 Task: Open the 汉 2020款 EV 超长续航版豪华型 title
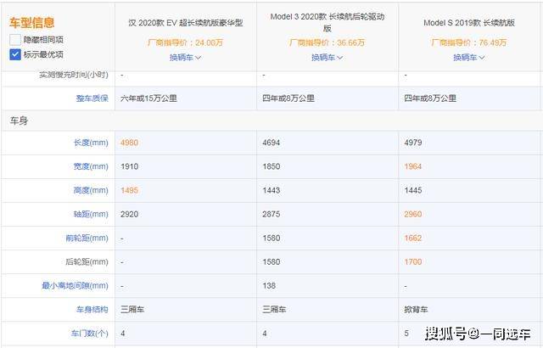[185, 23]
